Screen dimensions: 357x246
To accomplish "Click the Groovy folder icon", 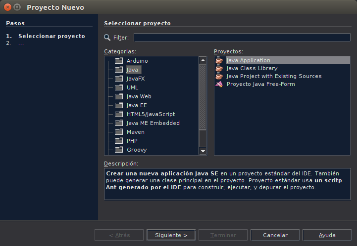I will (119, 150).
